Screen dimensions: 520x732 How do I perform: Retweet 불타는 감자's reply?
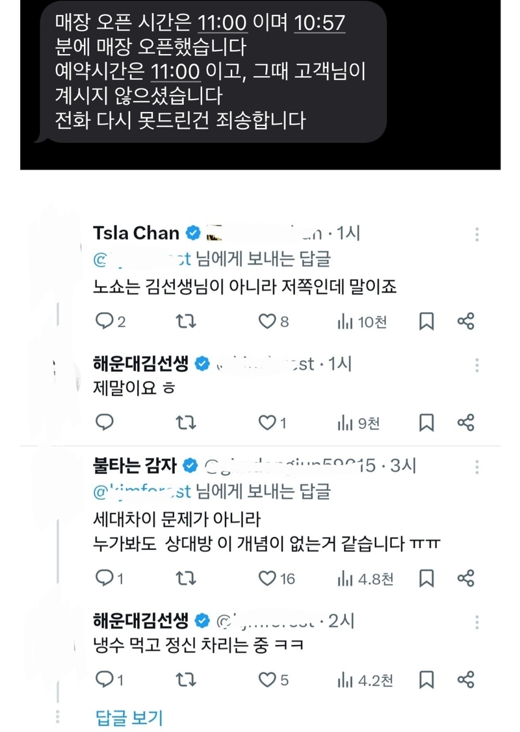(x=186, y=579)
